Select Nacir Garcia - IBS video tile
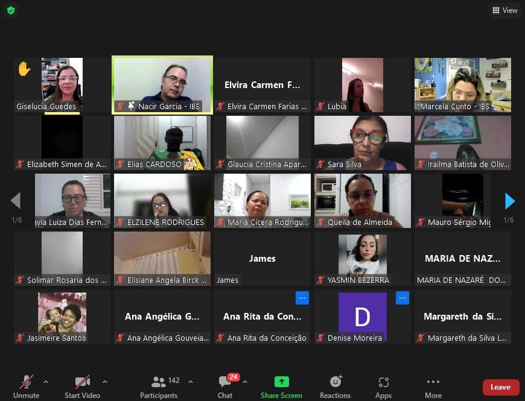Screen dimensions: 525x401 pyautogui.click(x=162, y=84)
